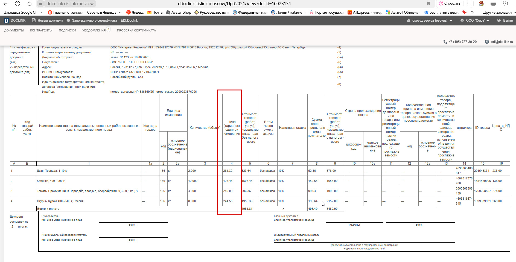
Task: Click the address bar domain ddoclink.cislink.moscow
Action: click(70, 4)
